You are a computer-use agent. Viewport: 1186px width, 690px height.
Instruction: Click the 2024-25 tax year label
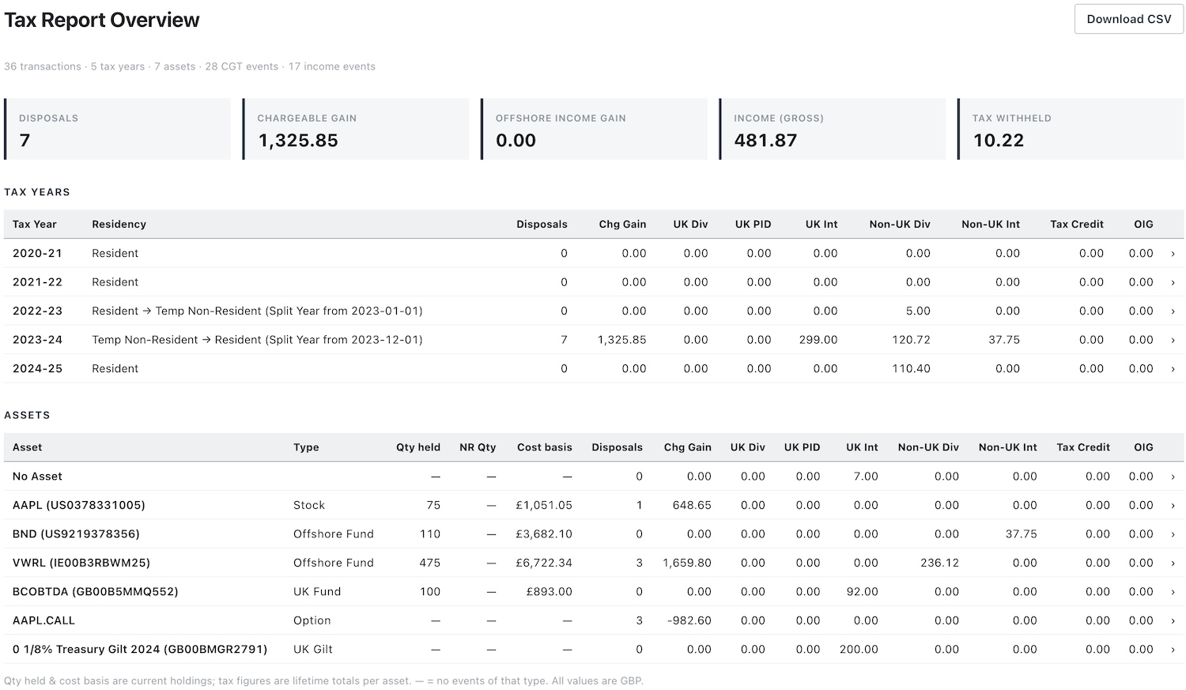37,368
